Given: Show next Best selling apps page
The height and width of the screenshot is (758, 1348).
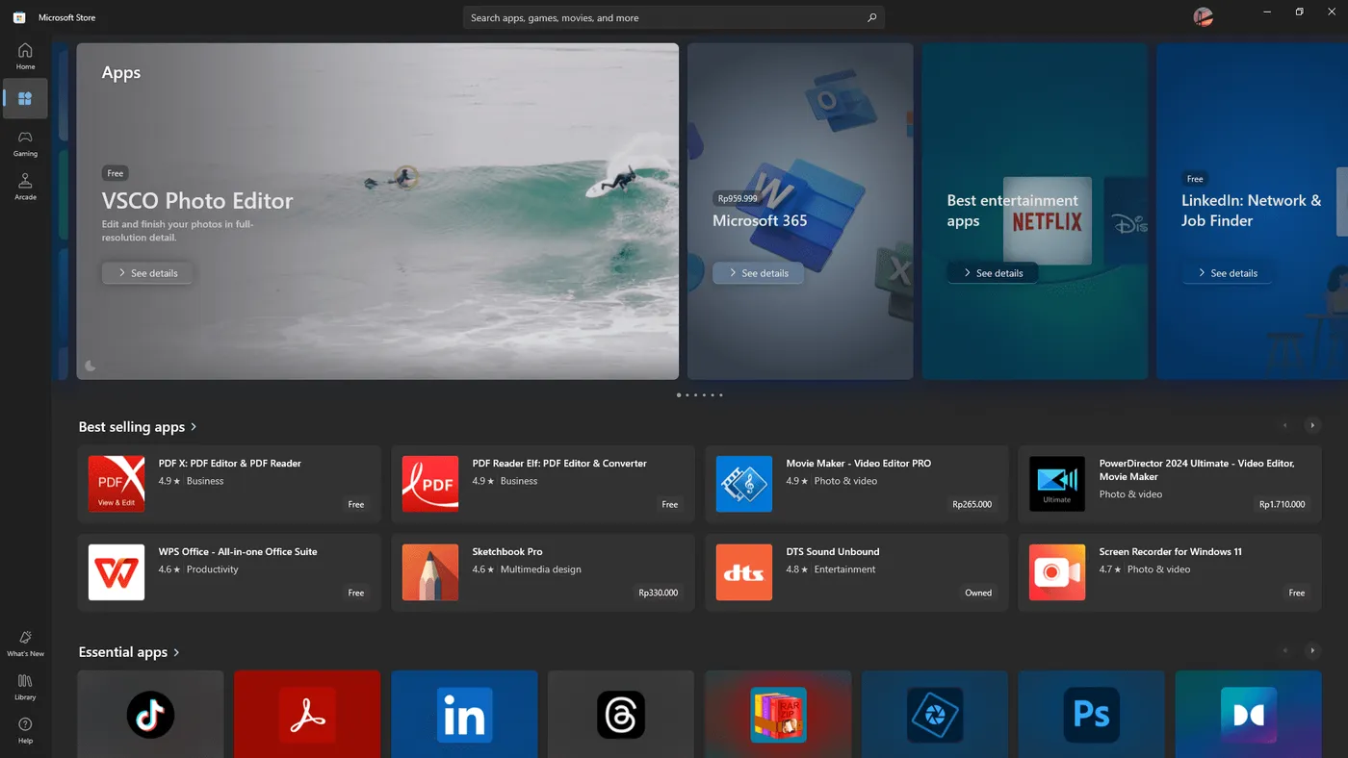Looking at the screenshot, I should point(1311,425).
